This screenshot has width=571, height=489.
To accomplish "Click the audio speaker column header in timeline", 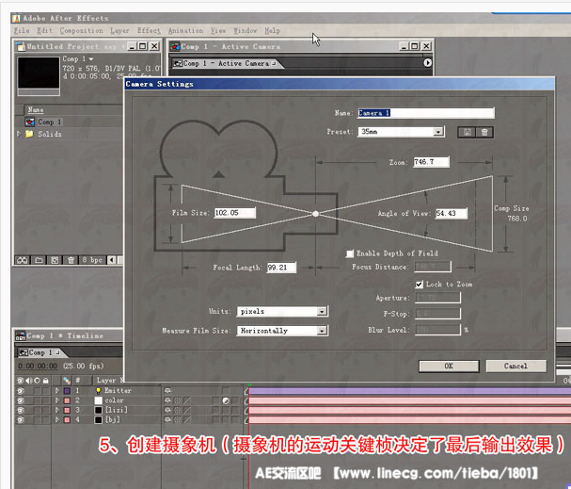I will point(29,381).
